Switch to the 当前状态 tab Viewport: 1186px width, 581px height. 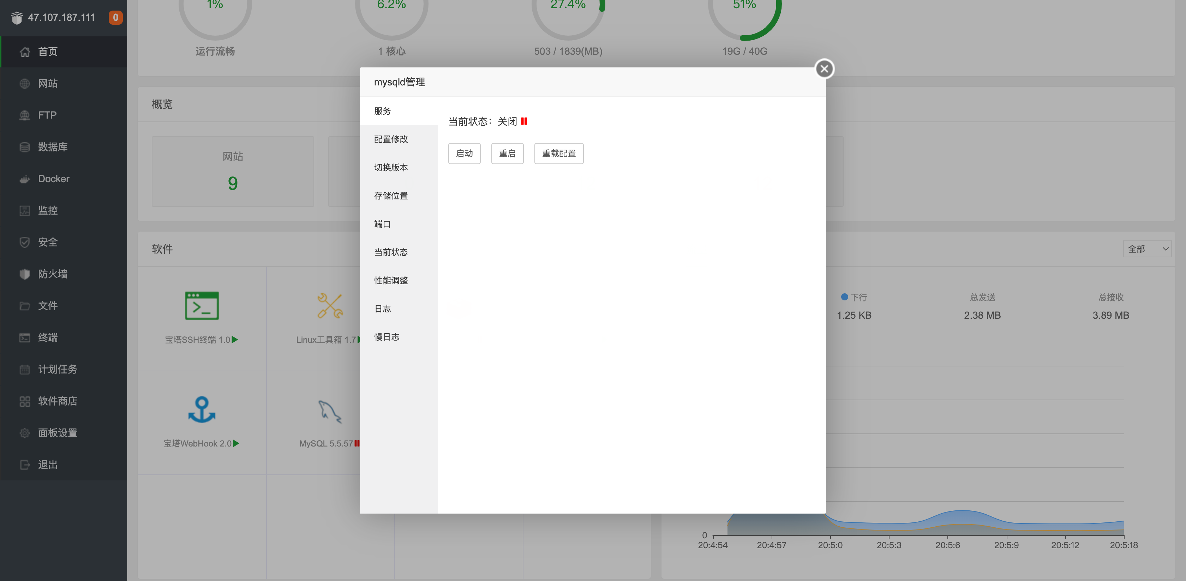pyautogui.click(x=398, y=252)
